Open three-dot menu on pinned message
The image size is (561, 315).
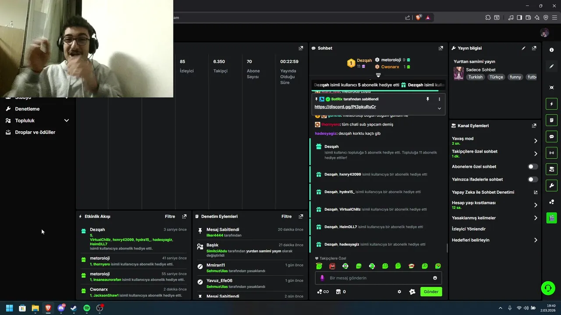pos(439,99)
